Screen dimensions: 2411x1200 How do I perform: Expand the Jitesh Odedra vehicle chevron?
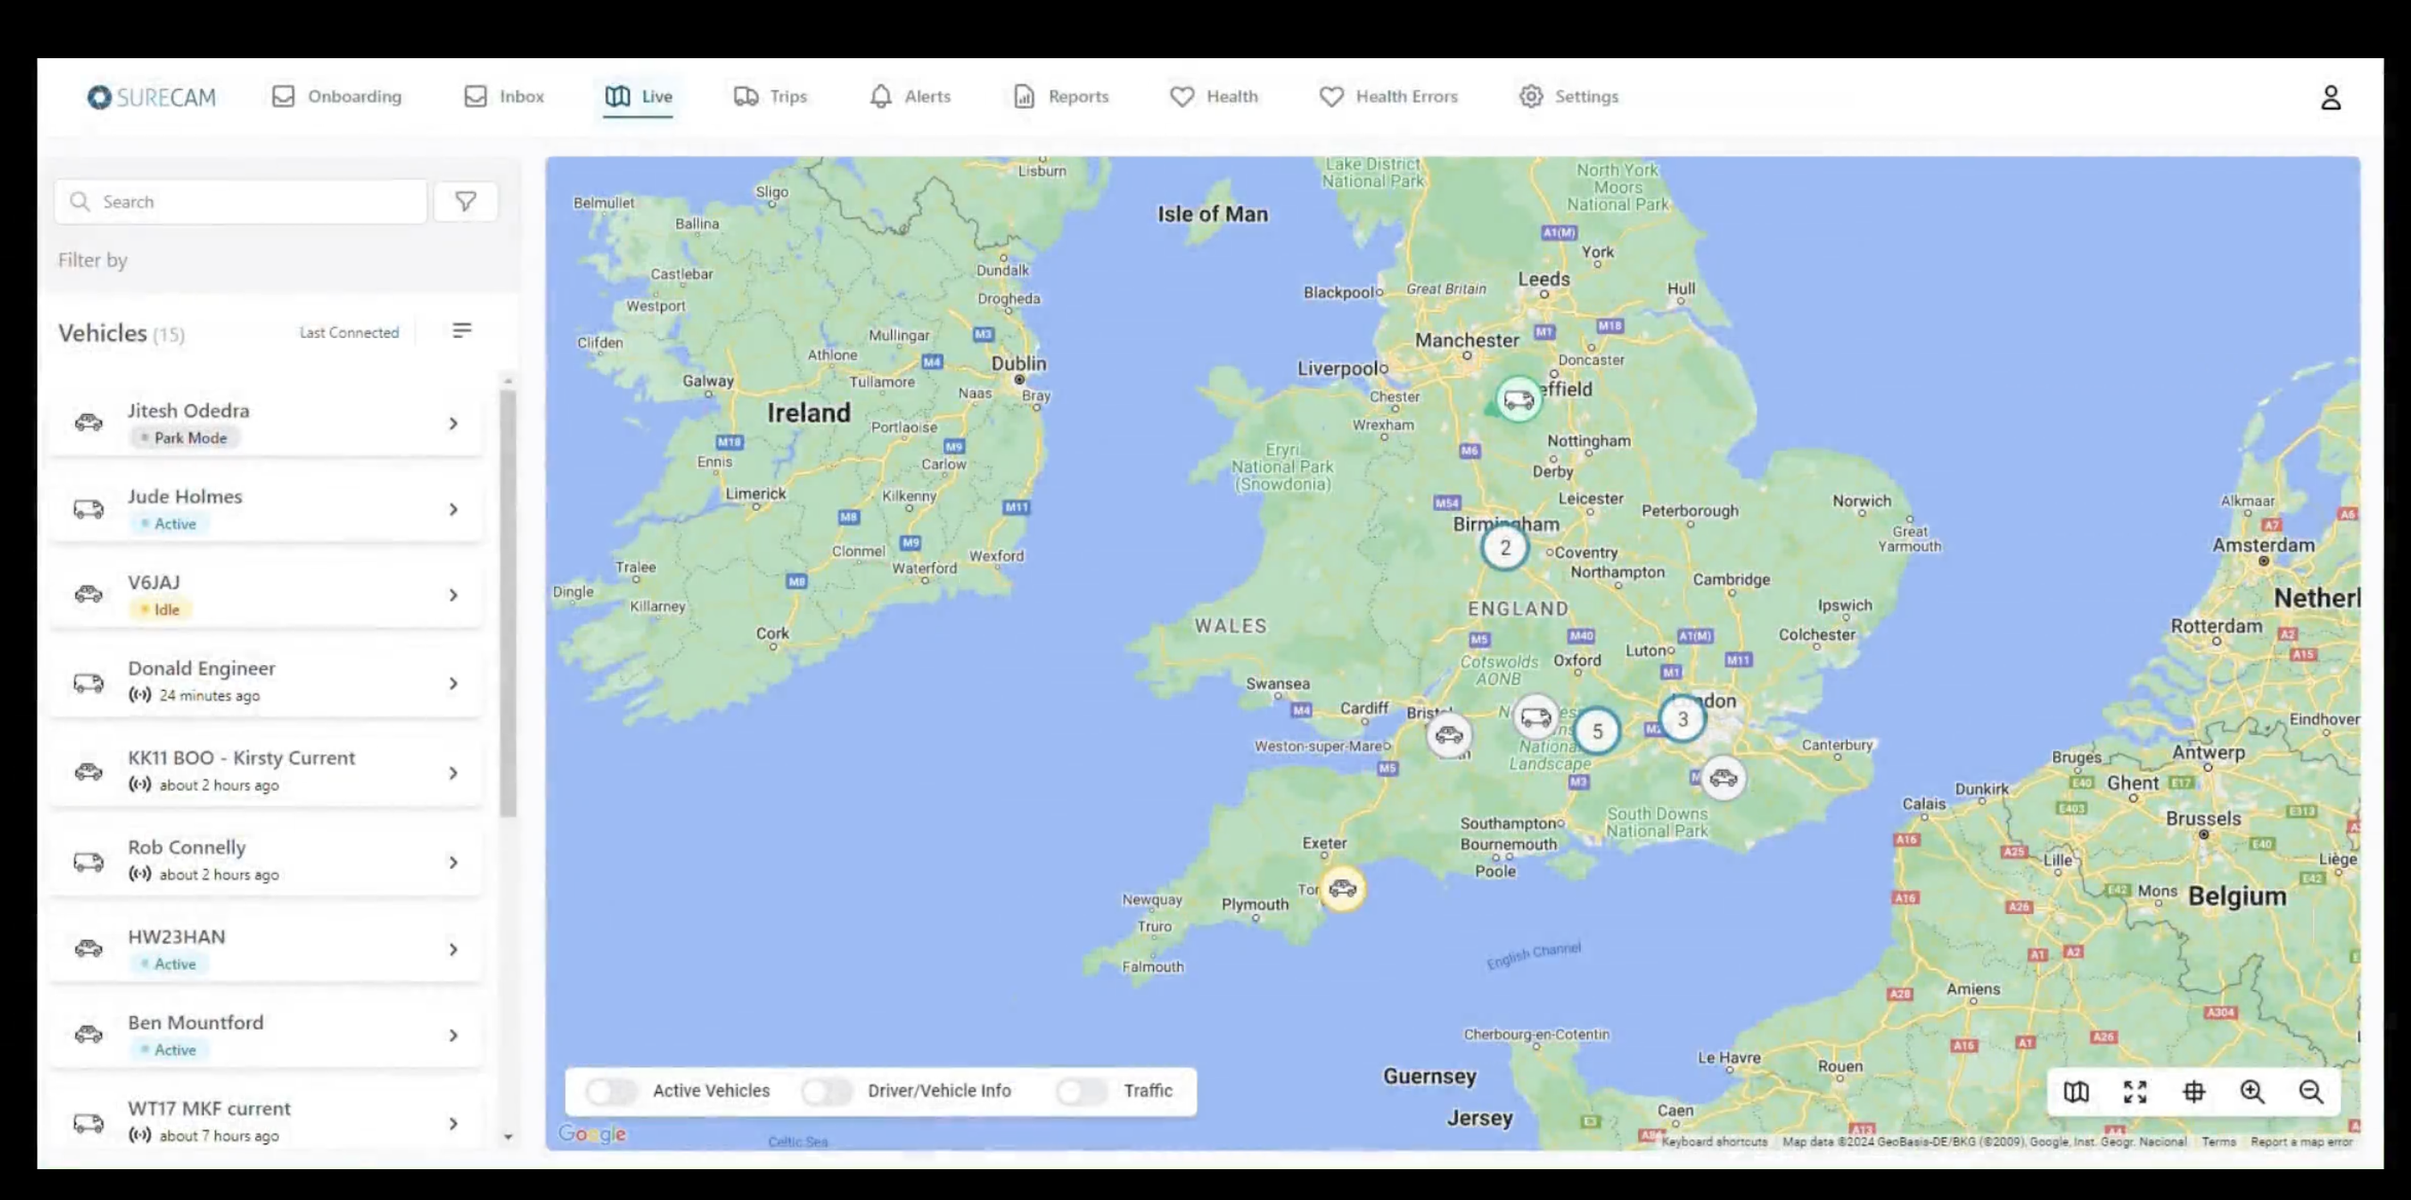(x=453, y=424)
